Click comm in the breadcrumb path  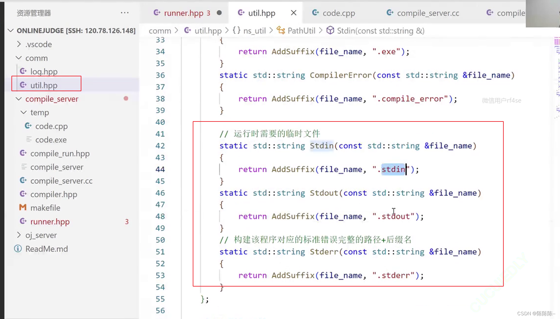(160, 31)
